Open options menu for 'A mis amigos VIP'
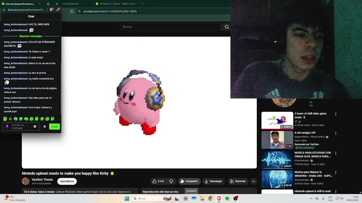This screenshot has width=362, height=203. tap(336, 133)
